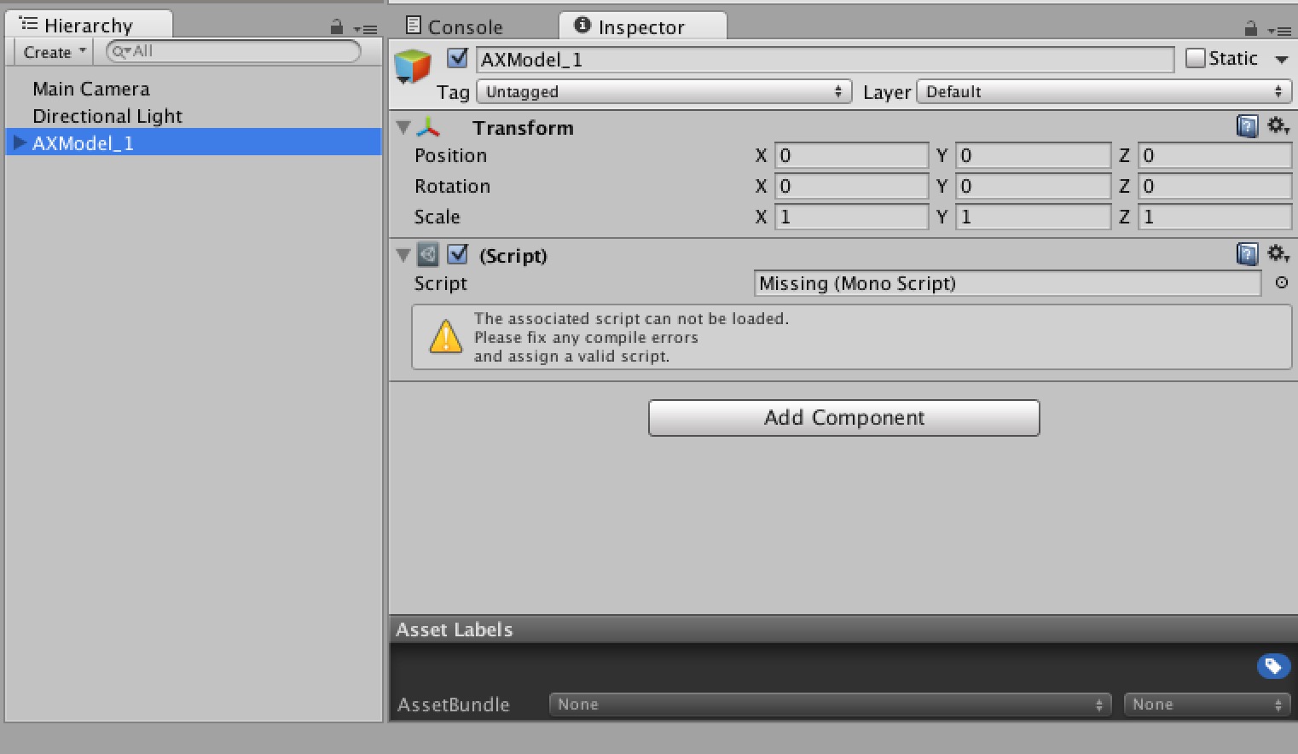Viewport: 1298px width, 754px height.
Task: Click the Hierarchy search field
Action: [233, 51]
